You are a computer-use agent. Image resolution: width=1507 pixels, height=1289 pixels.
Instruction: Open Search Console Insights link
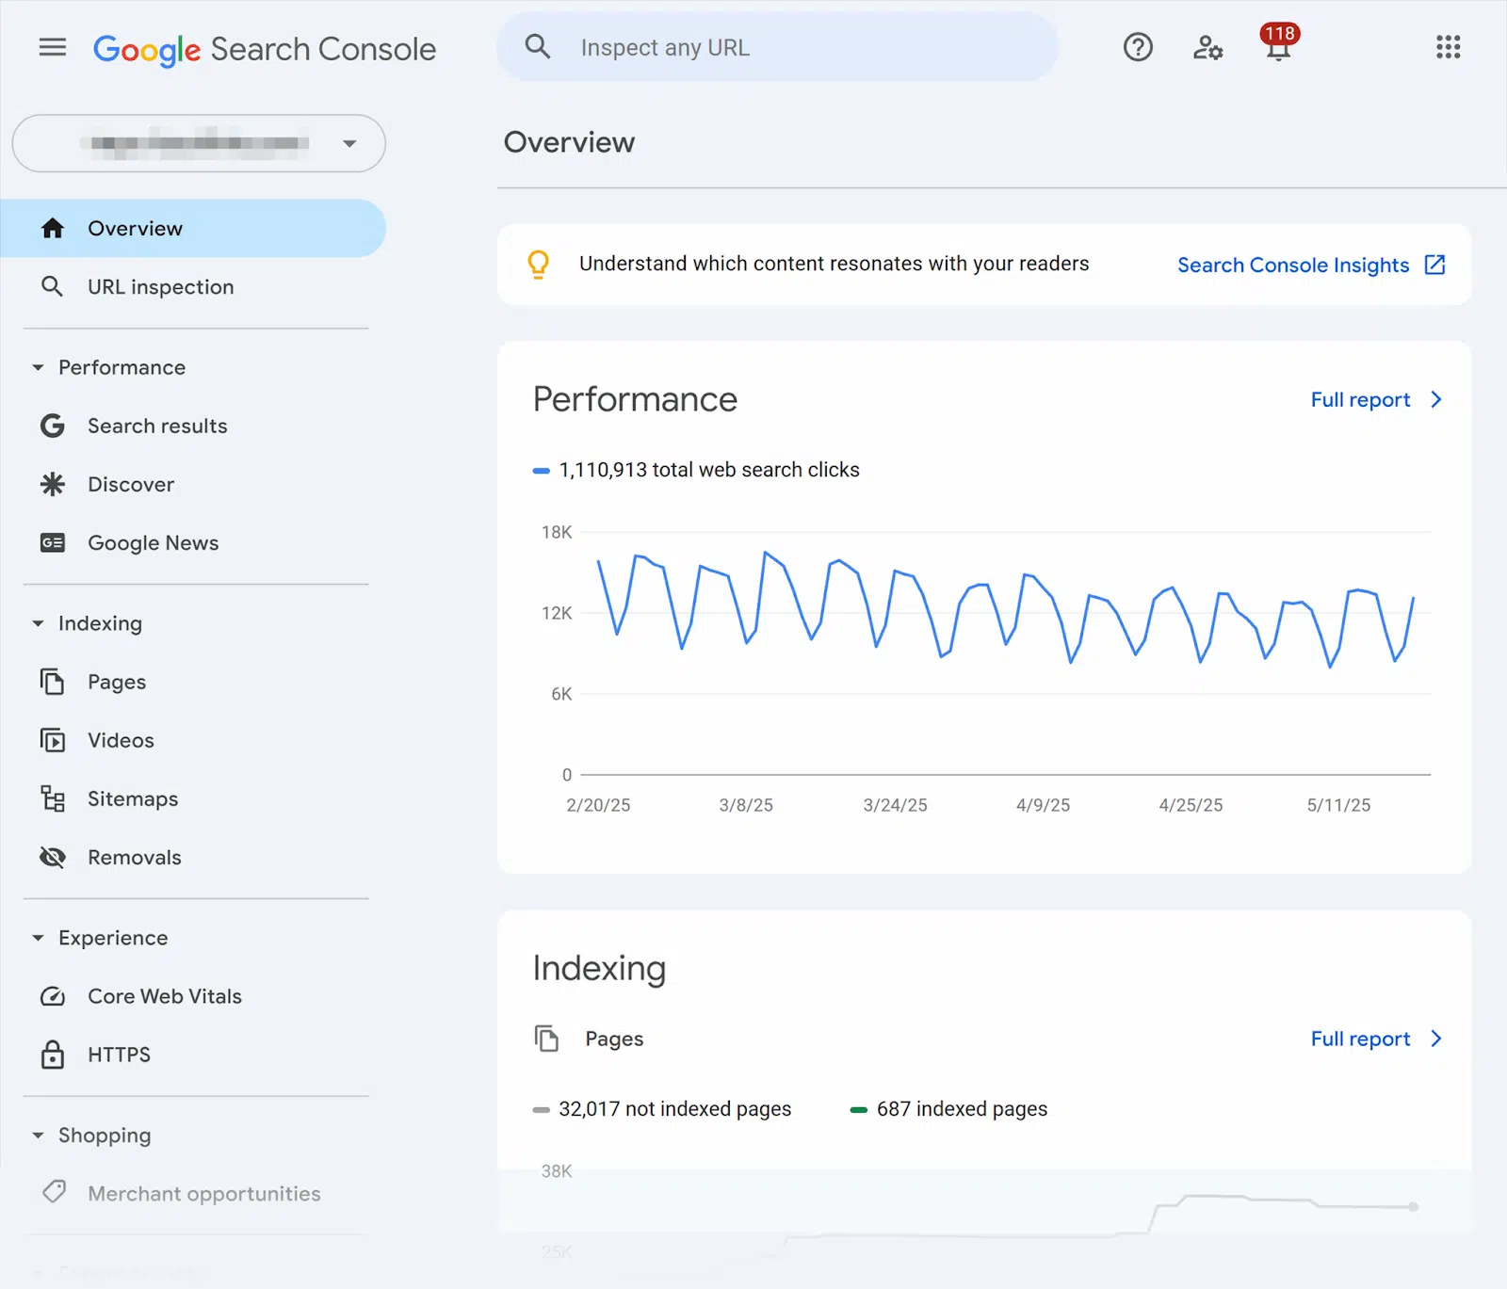tap(1293, 265)
